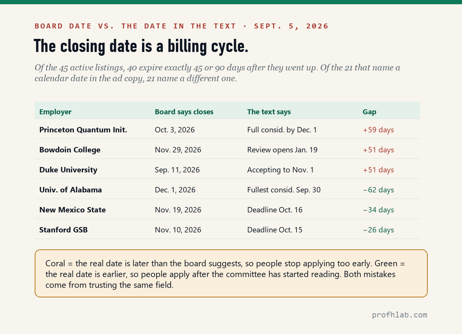Image resolution: width=462 pixels, height=334 pixels.
Task: Click 'Review opens Jan. 19' text
Action: [282, 150]
